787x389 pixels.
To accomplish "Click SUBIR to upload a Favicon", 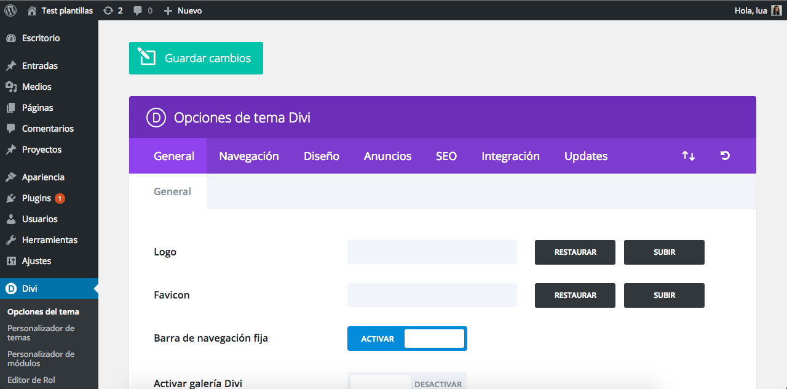I will click(x=664, y=295).
